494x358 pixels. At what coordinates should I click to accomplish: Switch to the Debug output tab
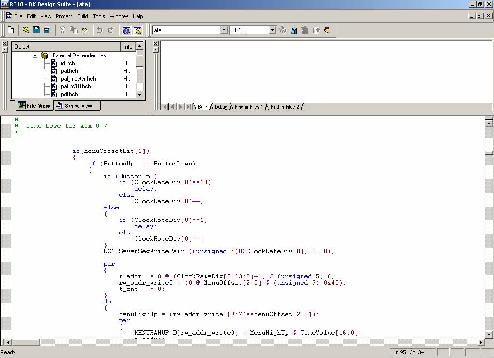pos(221,107)
